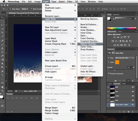The width and height of the screenshot is (138, 121).
Task: Add a Hue/Saturation adjustment
Action: pos(113,41)
